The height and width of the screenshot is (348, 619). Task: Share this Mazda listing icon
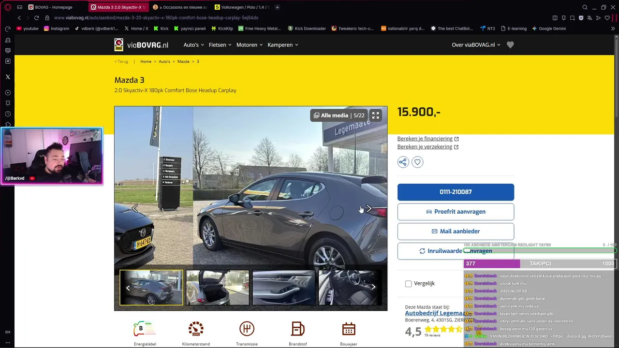403,162
